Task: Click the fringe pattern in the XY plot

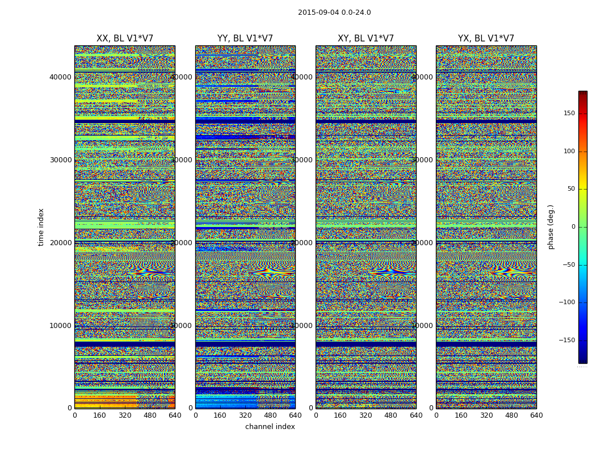Action: pyautogui.click(x=392, y=272)
